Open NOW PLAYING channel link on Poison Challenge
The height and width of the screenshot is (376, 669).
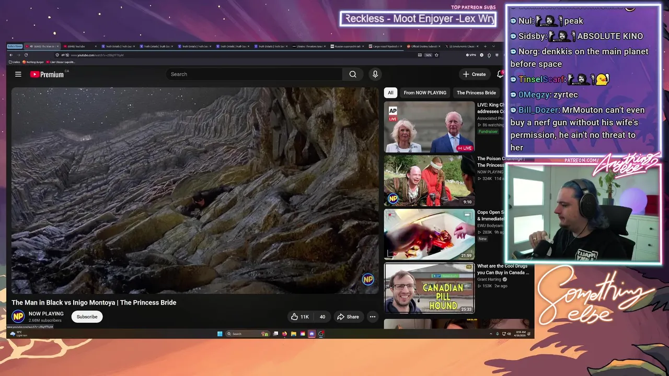(x=490, y=171)
